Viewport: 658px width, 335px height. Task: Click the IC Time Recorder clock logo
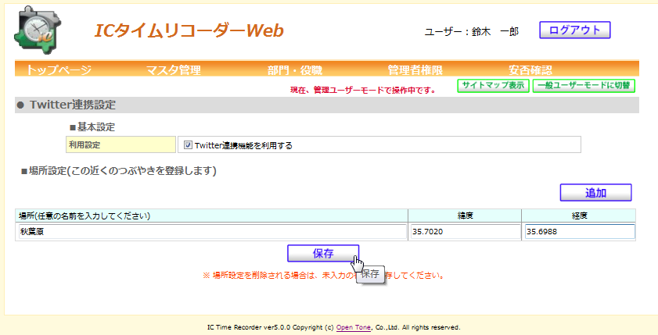(36, 30)
